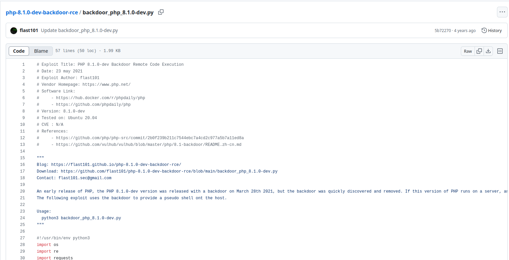The height and width of the screenshot is (260, 509).
Task: Download raw file icon
Action: pos(488,51)
